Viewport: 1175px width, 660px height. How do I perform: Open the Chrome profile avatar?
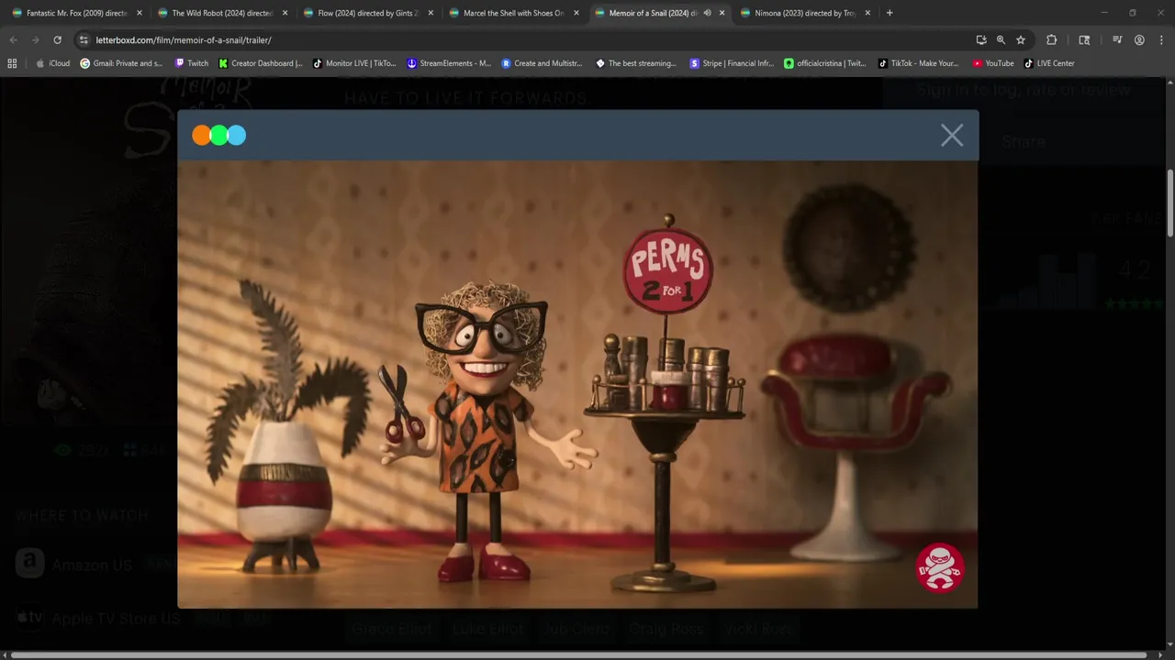pos(1139,40)
